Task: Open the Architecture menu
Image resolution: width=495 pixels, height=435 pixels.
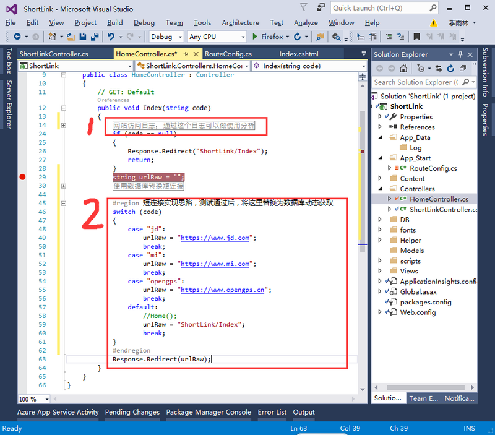Action: click(241, 23)
